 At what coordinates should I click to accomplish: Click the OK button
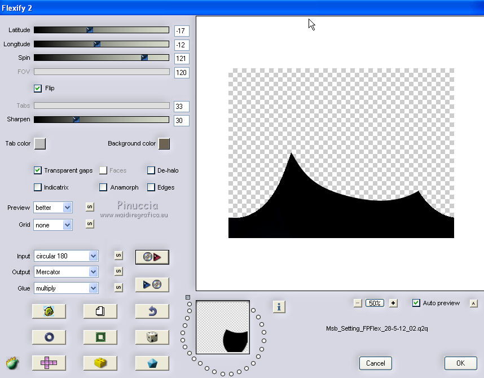(460, 363)
